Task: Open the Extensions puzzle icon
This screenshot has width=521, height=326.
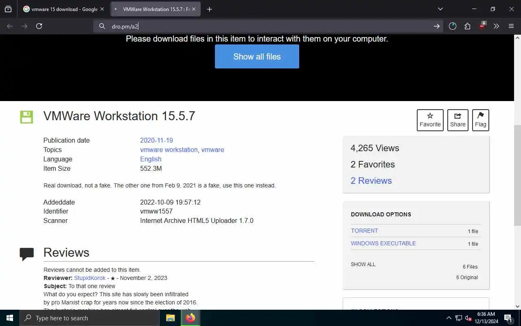Action: point(467,26)
